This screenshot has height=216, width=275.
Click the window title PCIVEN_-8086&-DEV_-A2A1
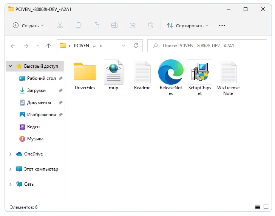pyautogui.click(x=43, y=9)
